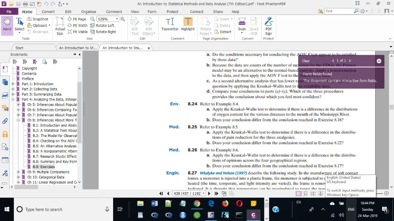Open the PDF Sign tool

(x=269, y=25)
